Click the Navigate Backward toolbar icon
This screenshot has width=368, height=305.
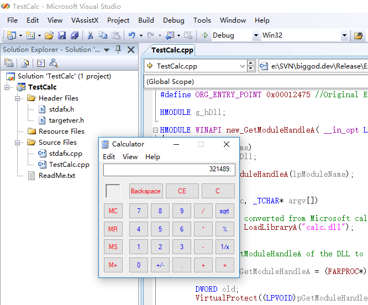pyautogui.click(x=170, y=35)
